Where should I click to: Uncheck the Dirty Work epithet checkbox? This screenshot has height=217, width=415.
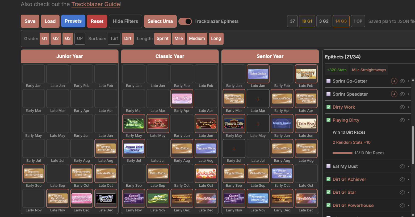tap(328, 107)
